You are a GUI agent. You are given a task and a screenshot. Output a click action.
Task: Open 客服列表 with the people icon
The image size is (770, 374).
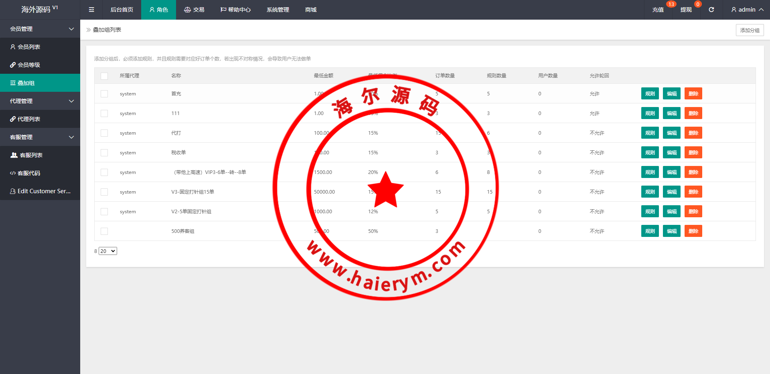pyautogui.click(x=26, y=155)
